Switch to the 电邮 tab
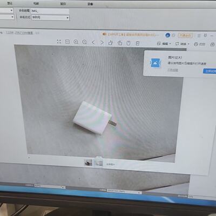The width and height of the screenshot is (216, 216). 36,3
